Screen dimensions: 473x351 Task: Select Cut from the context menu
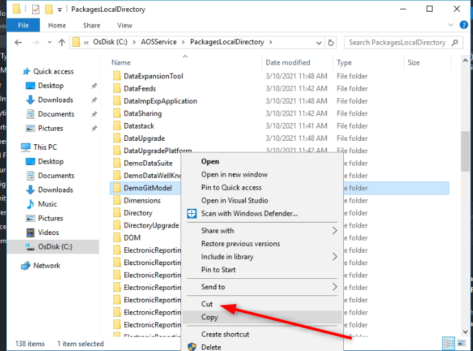click(207, 304)
